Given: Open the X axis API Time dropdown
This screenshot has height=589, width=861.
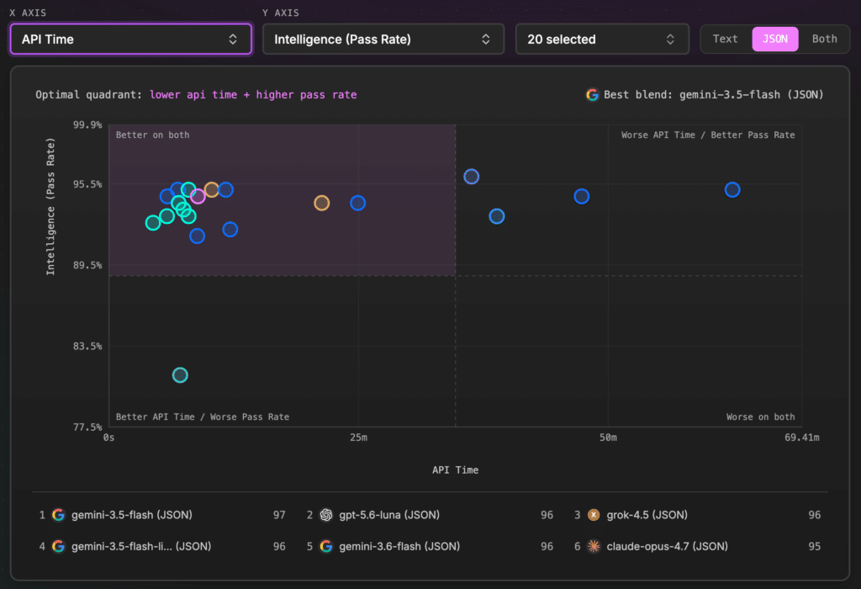Looking at the screenshot, I should (x=130, y=39).
